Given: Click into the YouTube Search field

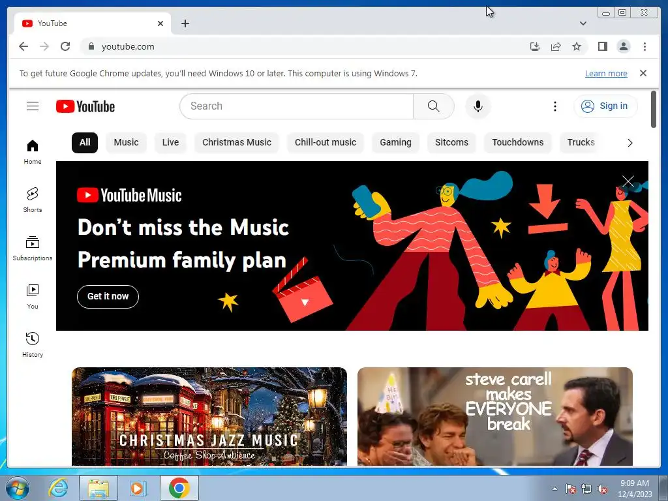Looking at the screenshot, I should click(297, 106).
